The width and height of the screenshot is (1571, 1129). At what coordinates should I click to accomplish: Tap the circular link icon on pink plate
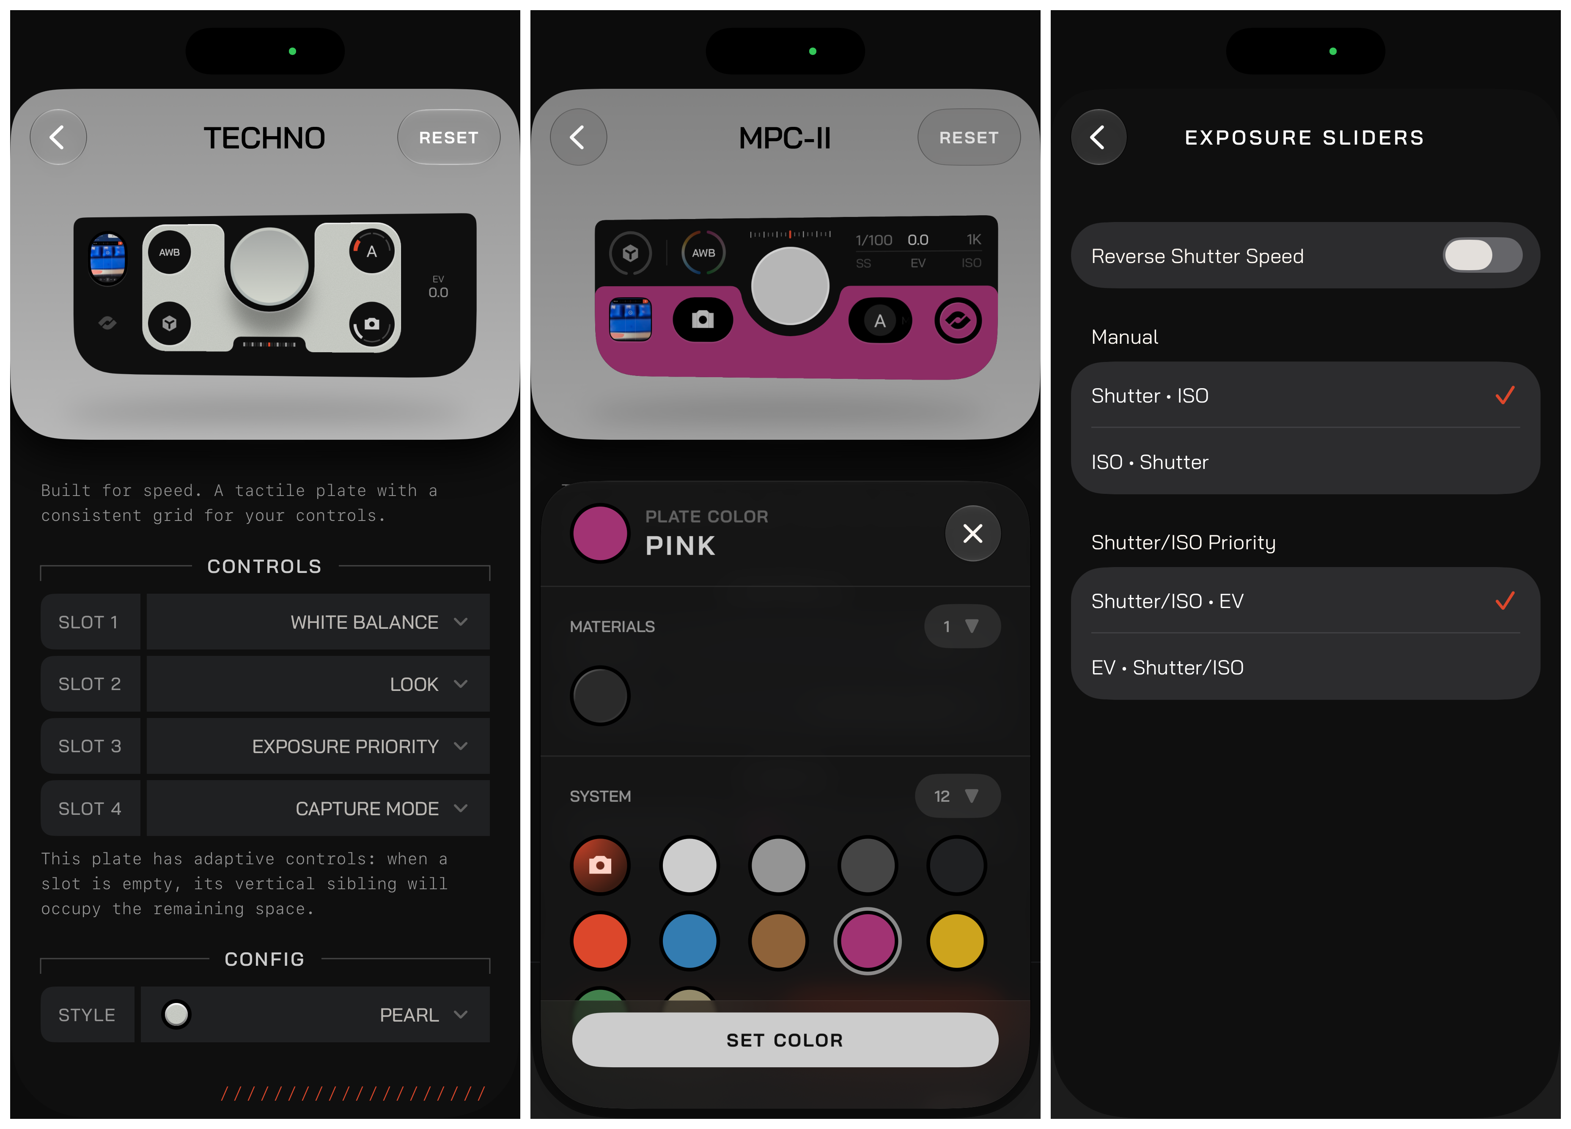click(x=958, y=321)
